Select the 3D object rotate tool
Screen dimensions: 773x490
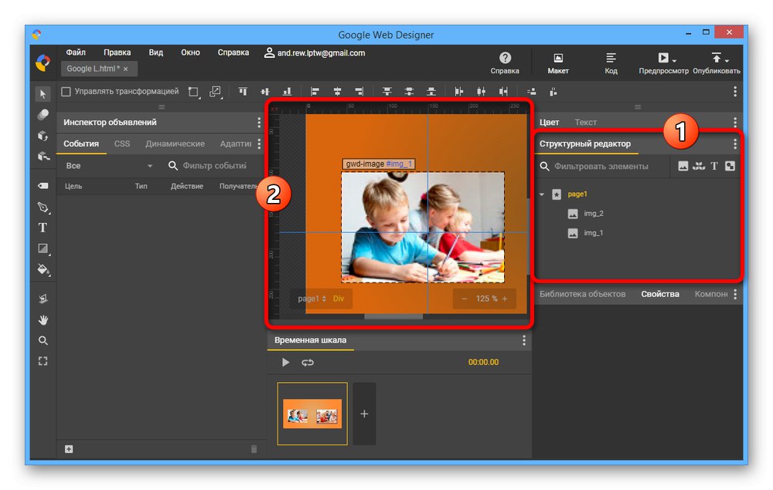pos(43,136)
